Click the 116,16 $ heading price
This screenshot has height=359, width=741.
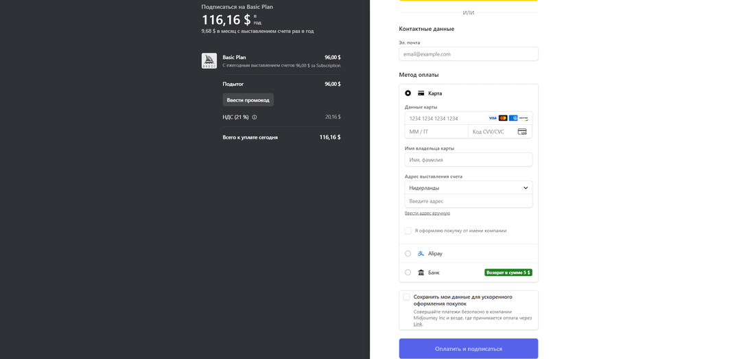(226, 20)
